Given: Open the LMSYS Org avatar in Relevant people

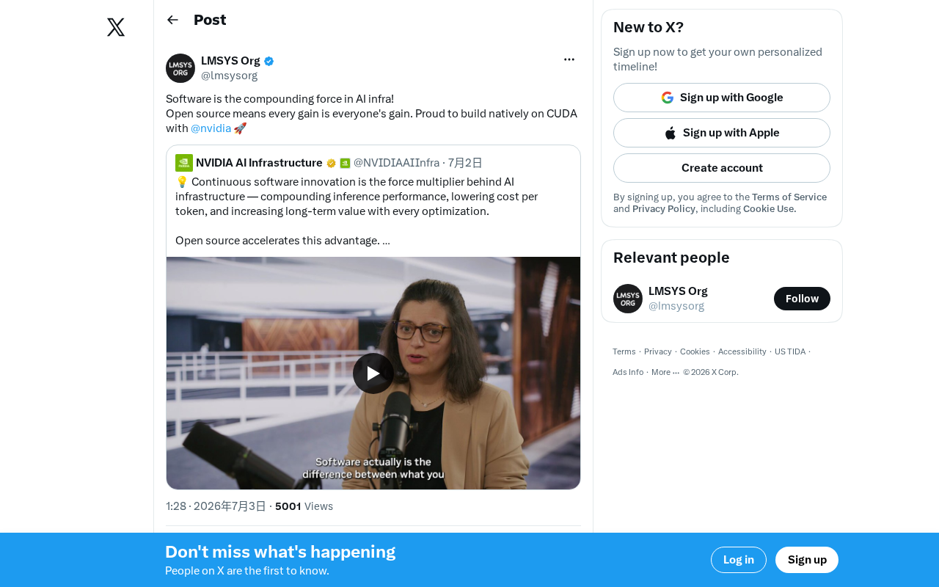Looking at the screenshot, I should (x=628, y=299).
